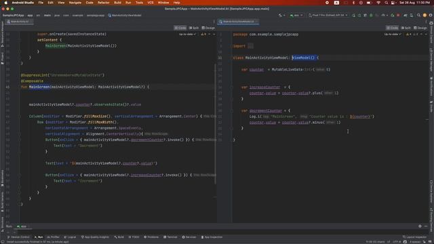
Task: Click the MainScreen function name in left editor
Action: pos(39,87)
